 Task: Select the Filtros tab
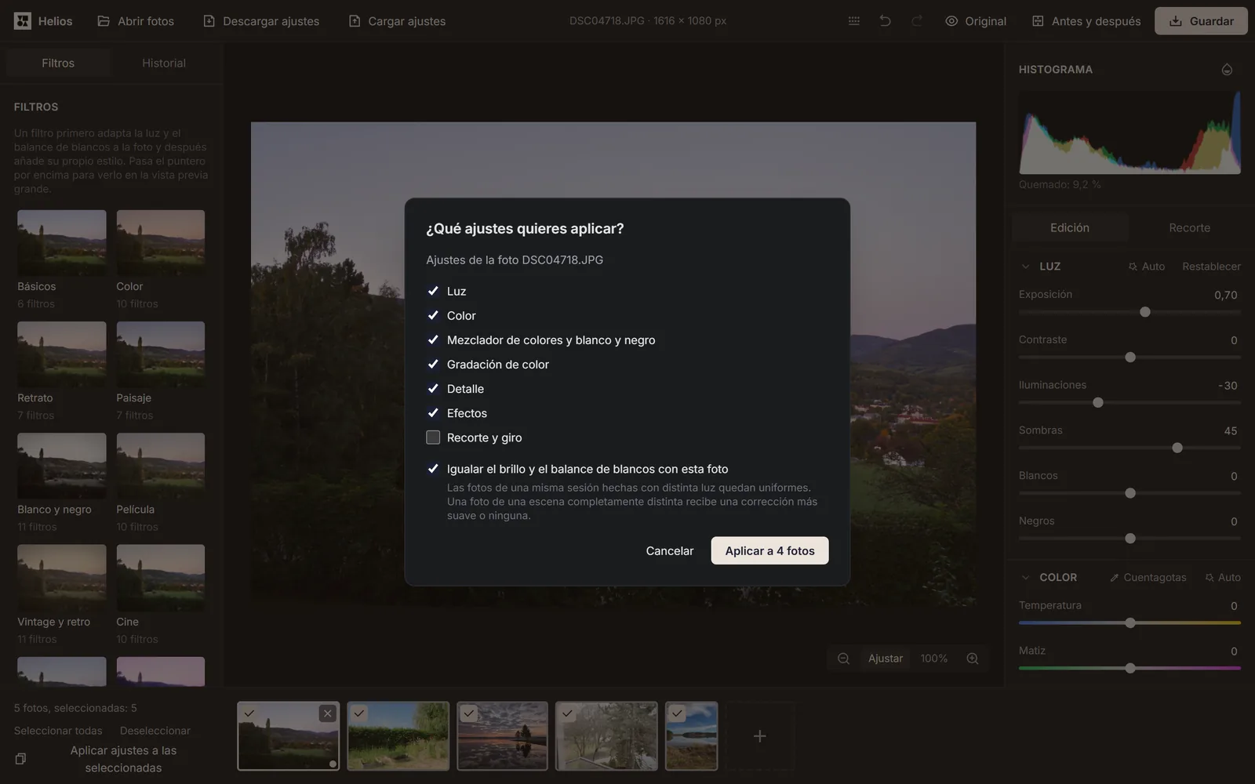(58, 64)
